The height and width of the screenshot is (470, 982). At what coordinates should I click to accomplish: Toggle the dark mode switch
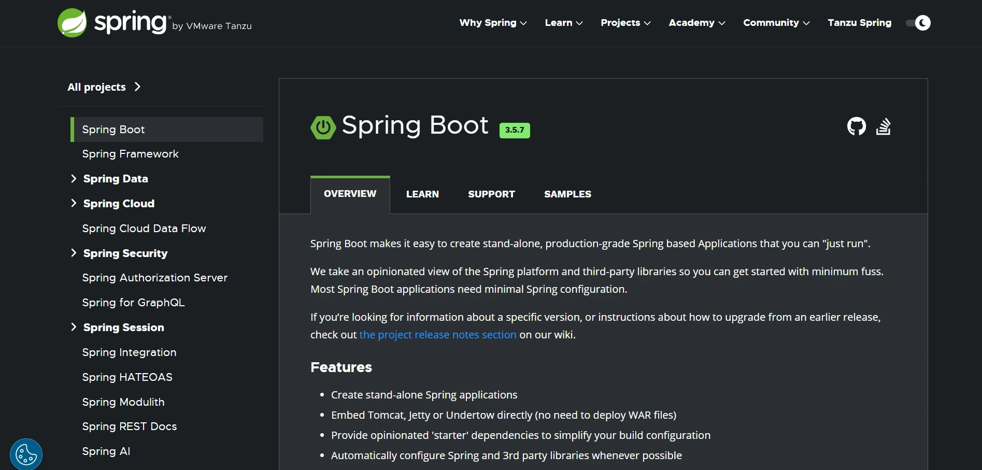pos(918,23)
